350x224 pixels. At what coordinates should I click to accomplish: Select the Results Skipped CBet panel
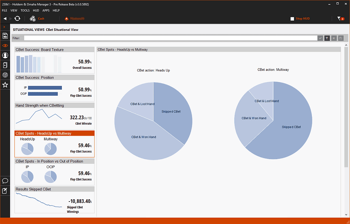tap(54, 200)
